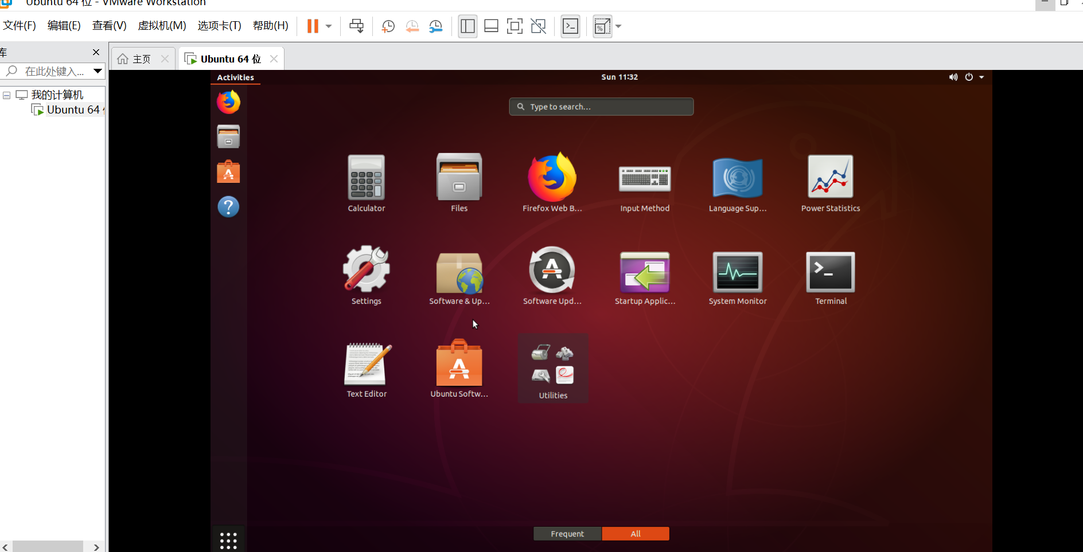Switch to All apps view
1083x552 pixels.
pyautogui.click(x=636, y=534)
